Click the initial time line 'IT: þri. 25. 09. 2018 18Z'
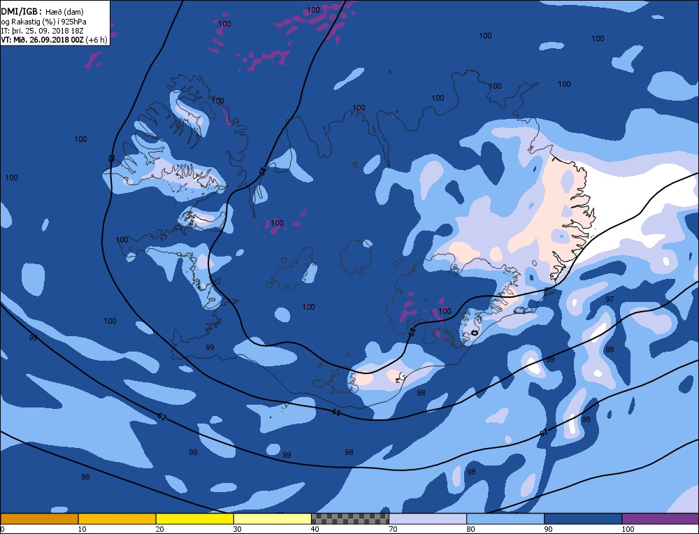The height and width of the screenshot is (534, 699). [43, 31]
